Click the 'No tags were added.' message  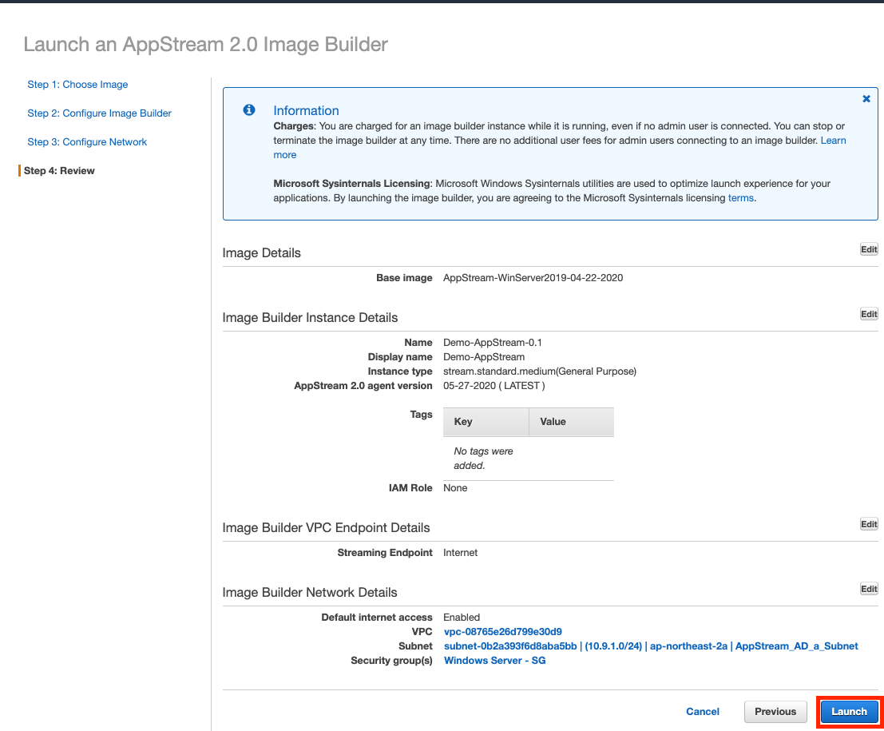click(x=483, y=459)
